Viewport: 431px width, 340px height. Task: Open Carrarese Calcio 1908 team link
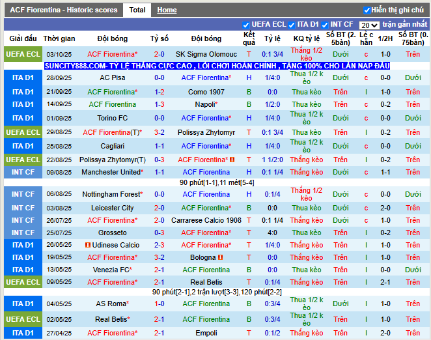pos(206,220)
